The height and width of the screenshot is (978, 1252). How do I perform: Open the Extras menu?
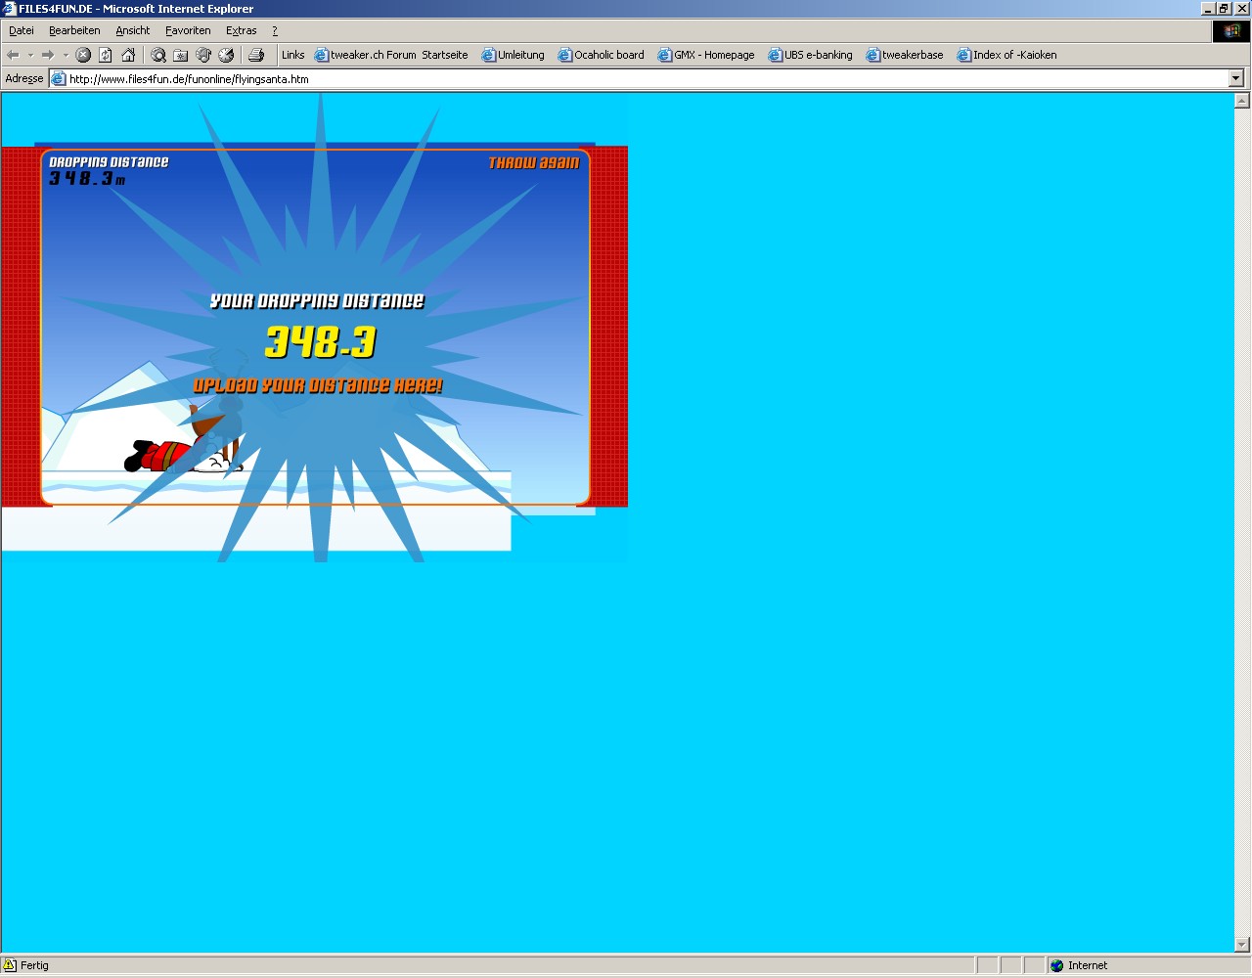pyautogui.click(x=241, y=30)
